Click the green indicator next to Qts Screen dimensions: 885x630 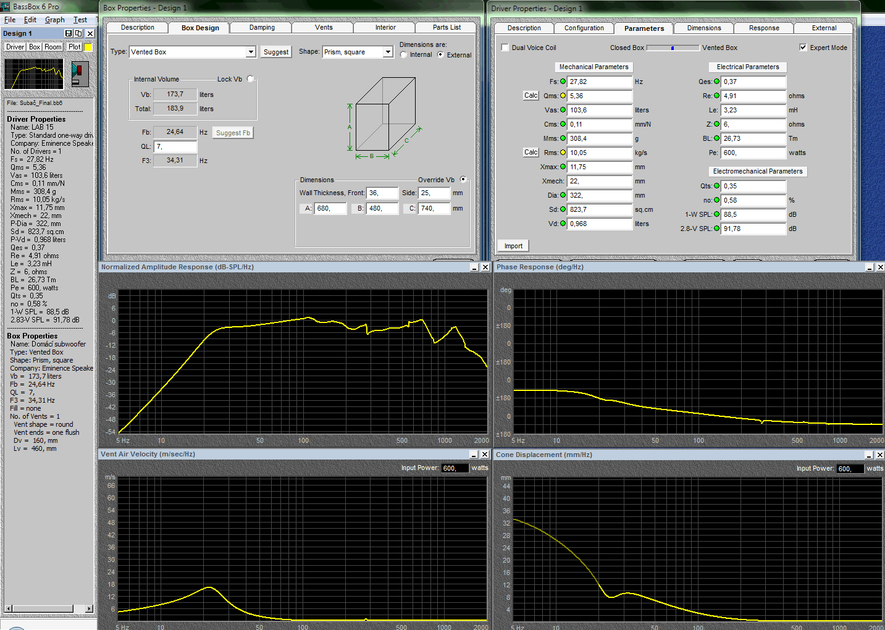(717, 186)
